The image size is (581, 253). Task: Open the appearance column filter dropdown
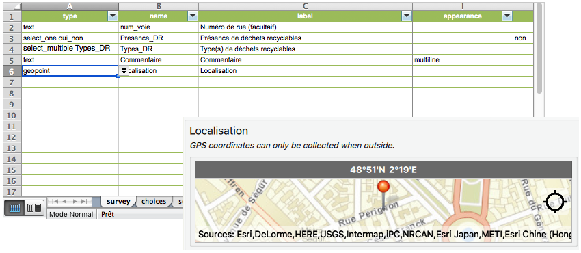coord(507,16)
